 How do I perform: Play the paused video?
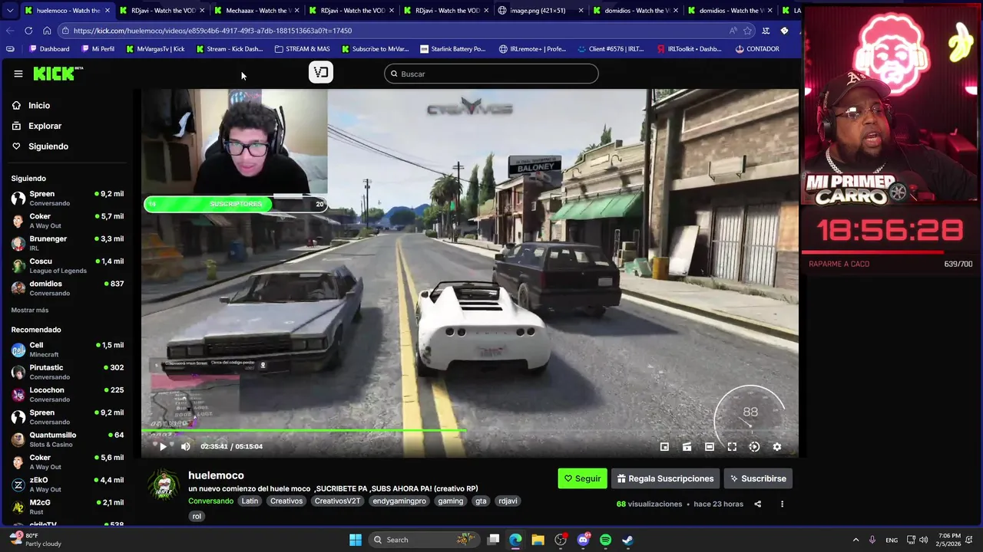tap(163, 446)
